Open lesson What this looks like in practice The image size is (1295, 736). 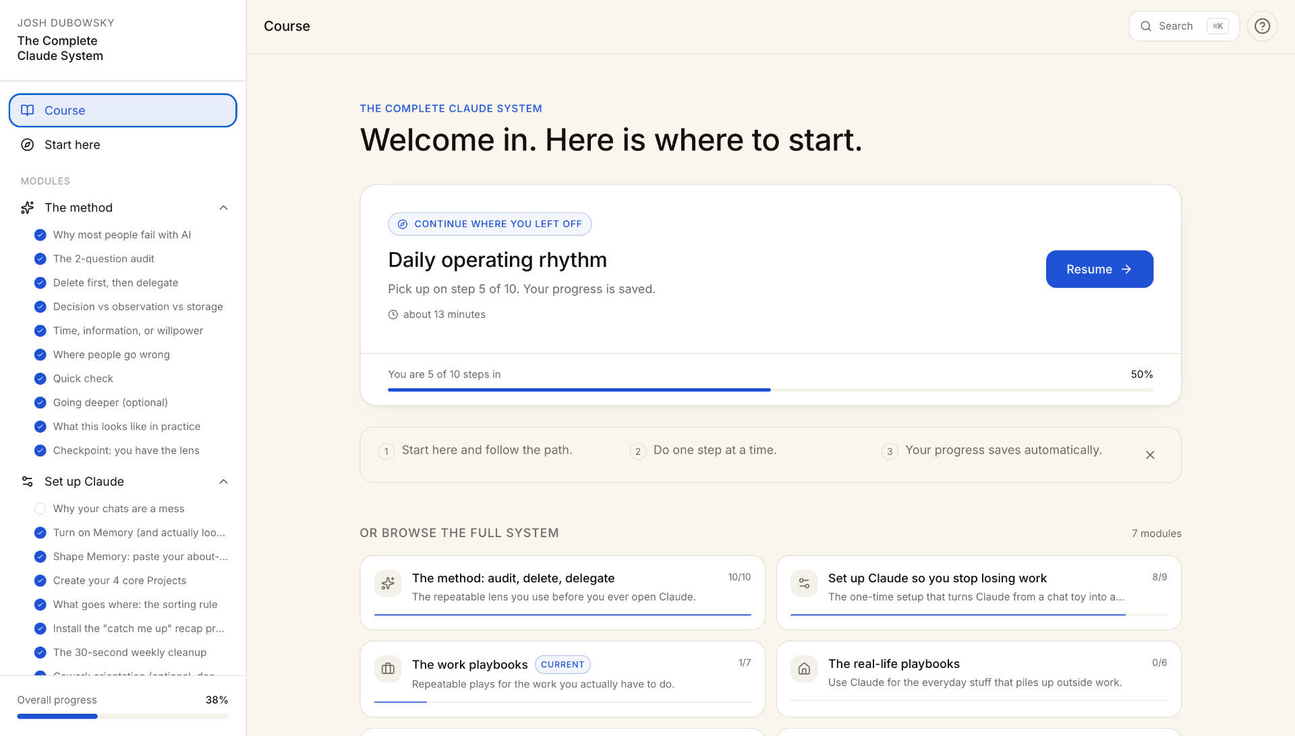click(x=127, y=427)
